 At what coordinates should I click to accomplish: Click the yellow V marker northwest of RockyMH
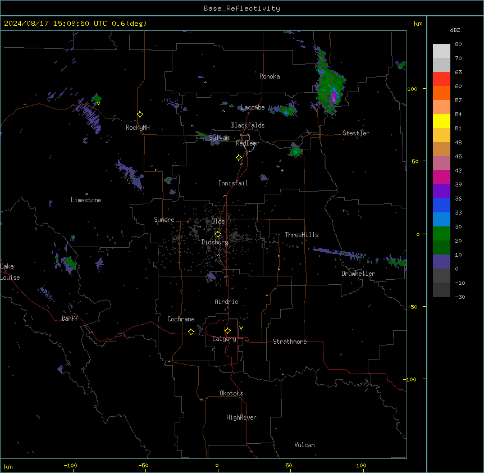point(98,103)
